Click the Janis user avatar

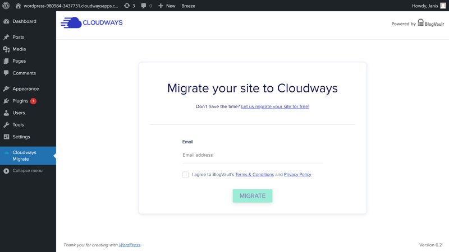(443, 6)
